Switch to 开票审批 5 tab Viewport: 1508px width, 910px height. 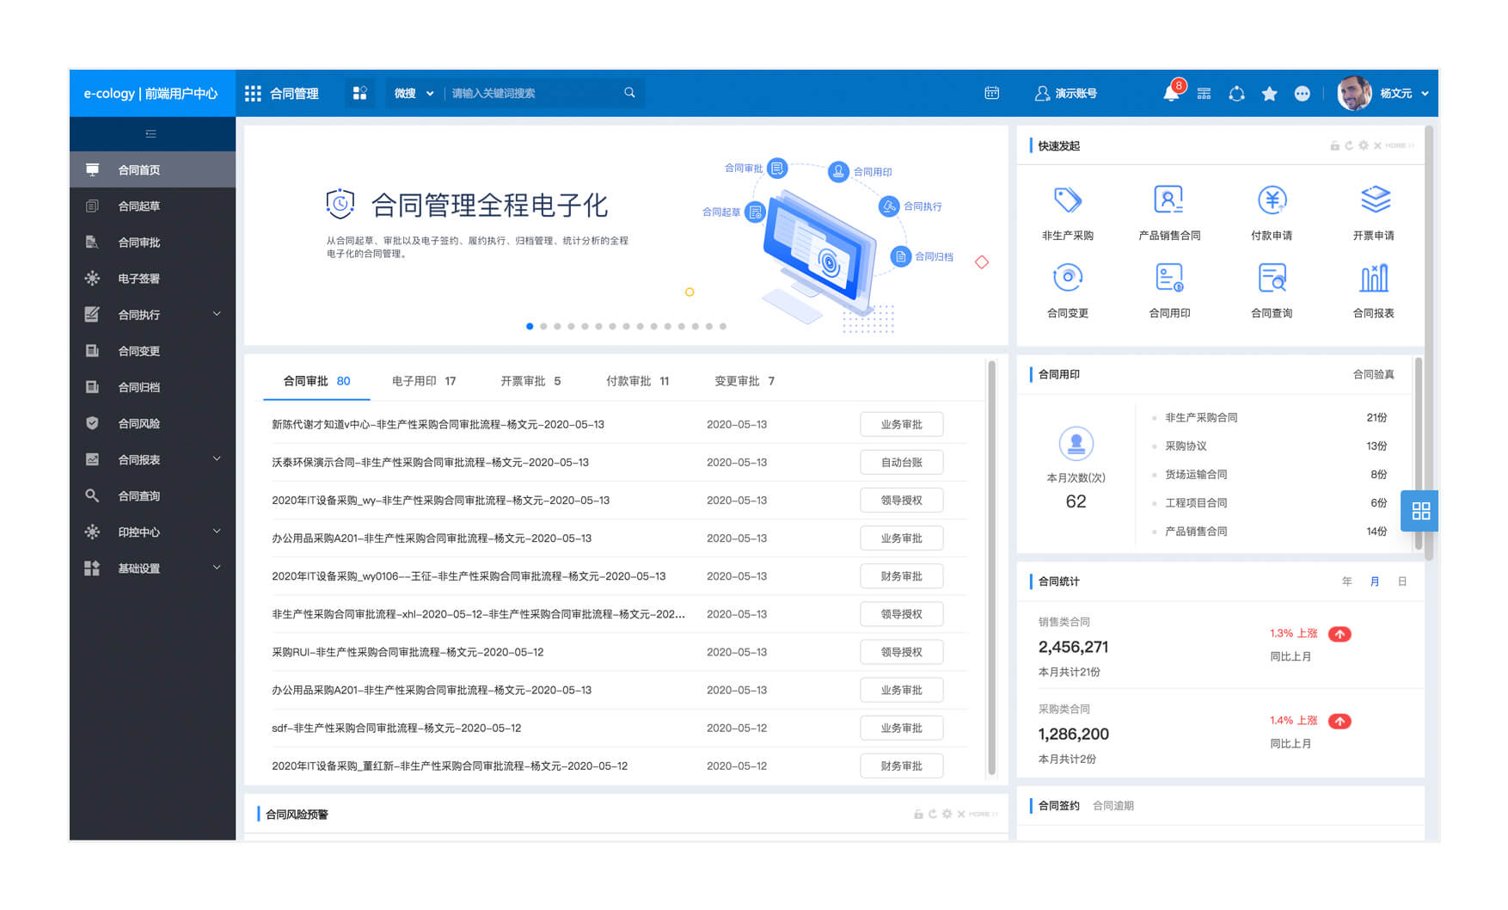click(530, 381)
